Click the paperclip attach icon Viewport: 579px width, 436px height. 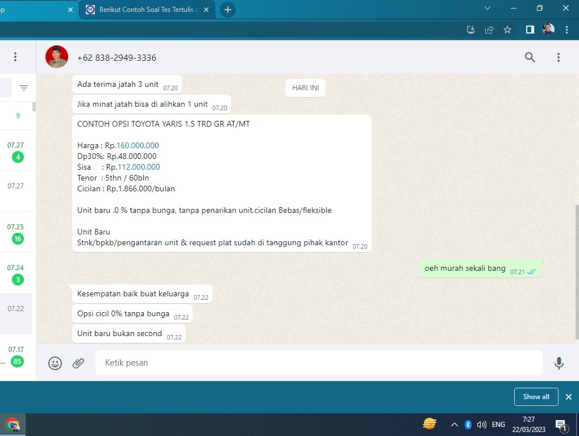tap(78, 363)
